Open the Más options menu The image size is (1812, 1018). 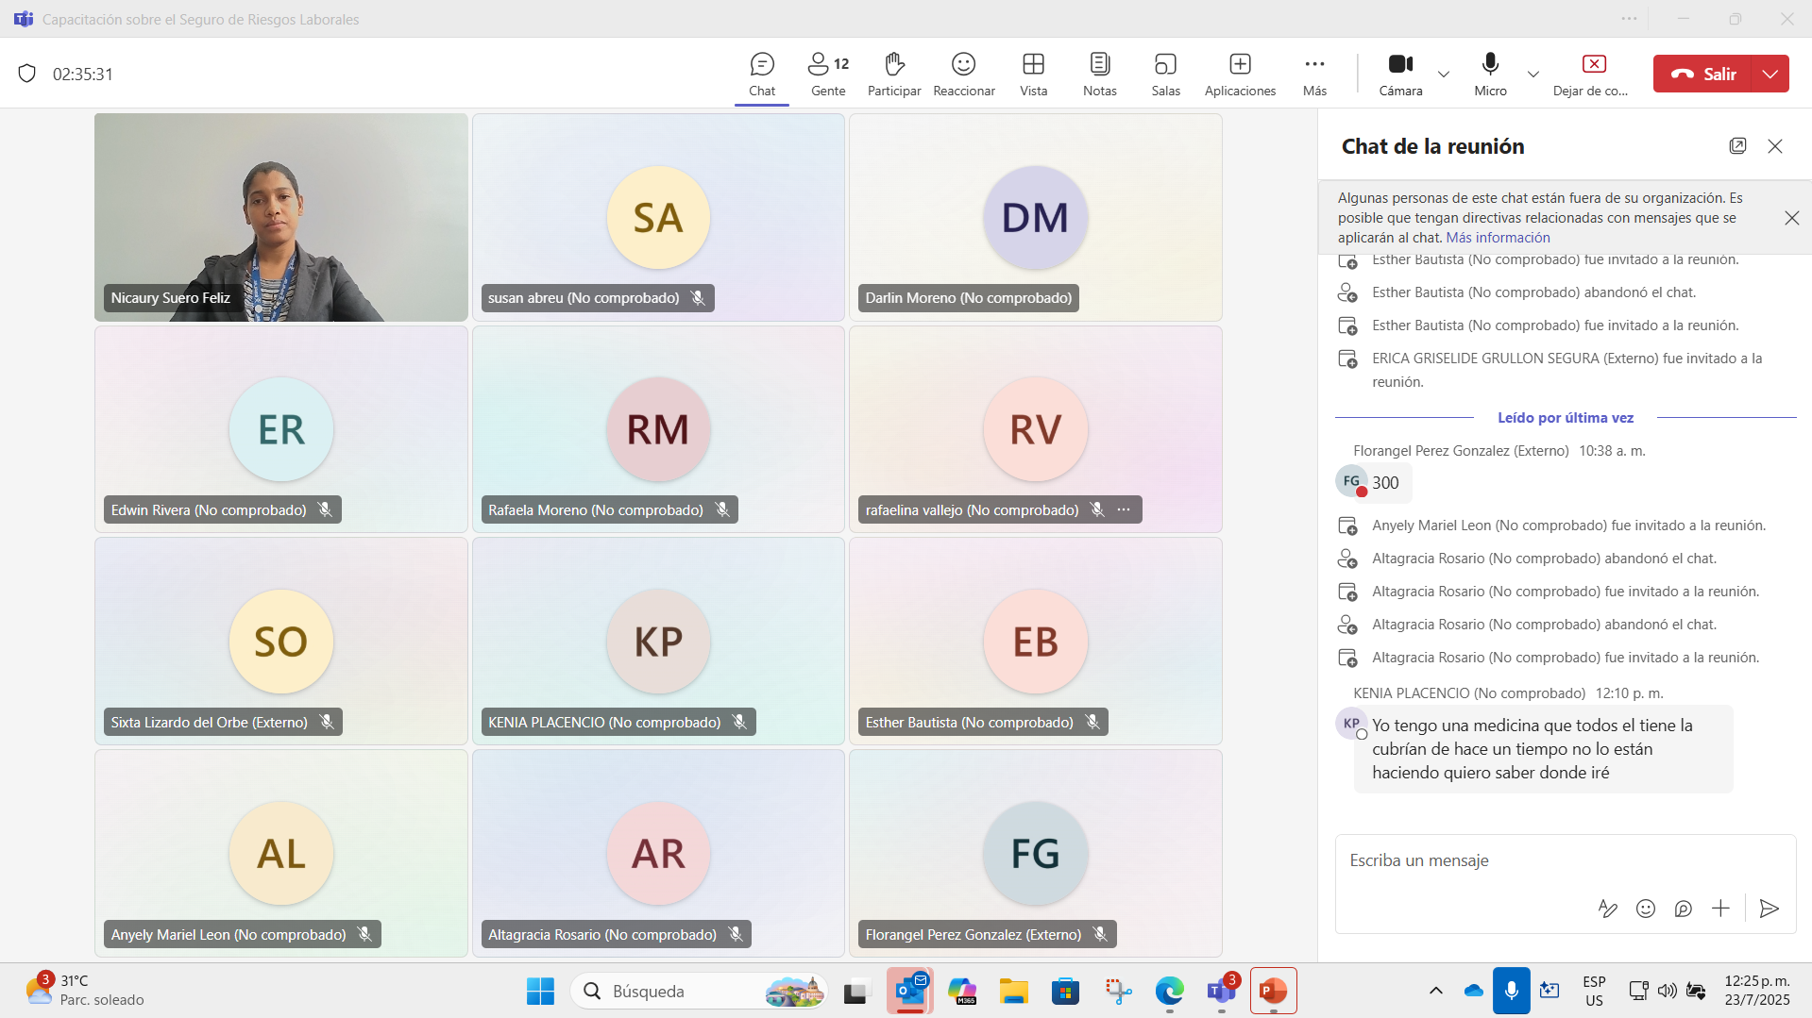[x=1314, y=74]
